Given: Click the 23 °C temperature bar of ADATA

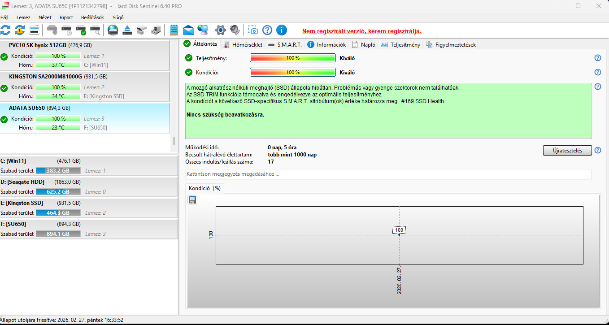Looking at the screenshot, I should click(x=58, y=127).
